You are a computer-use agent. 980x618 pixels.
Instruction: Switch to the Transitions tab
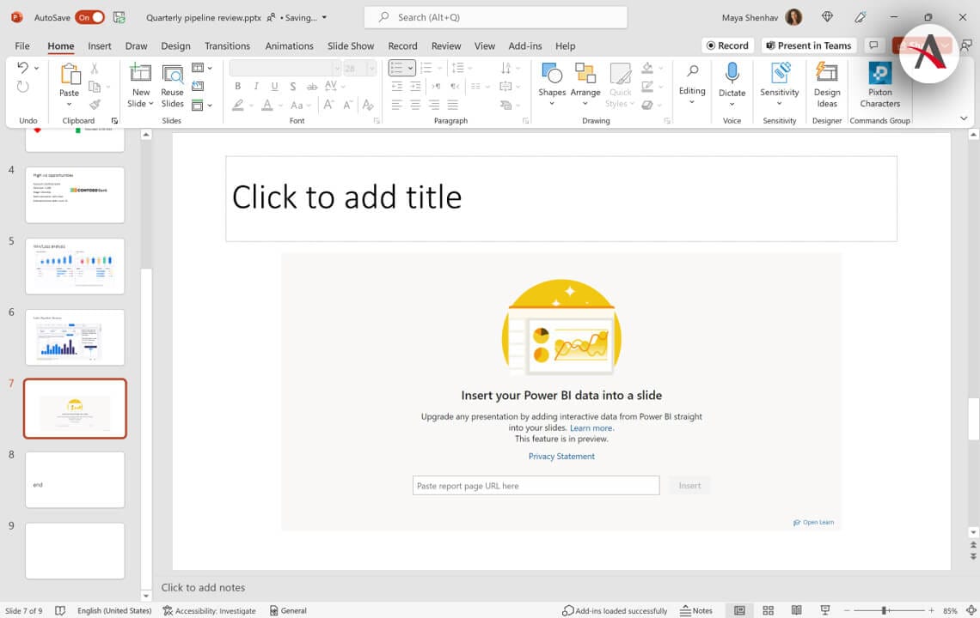point(228,45)
